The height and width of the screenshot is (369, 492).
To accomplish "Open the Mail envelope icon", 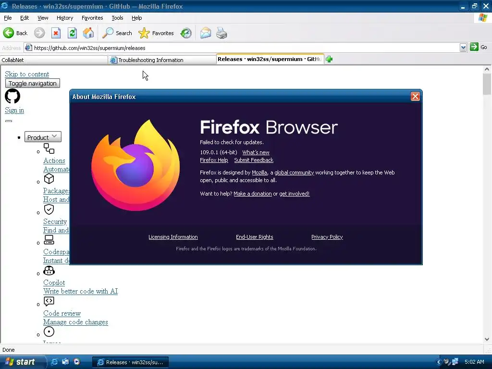I will [x=206, y=33].
